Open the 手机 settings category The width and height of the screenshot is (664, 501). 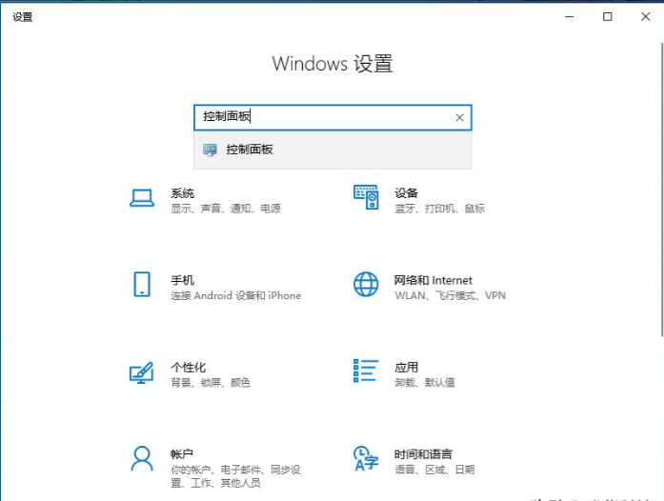tap(183, 280)
